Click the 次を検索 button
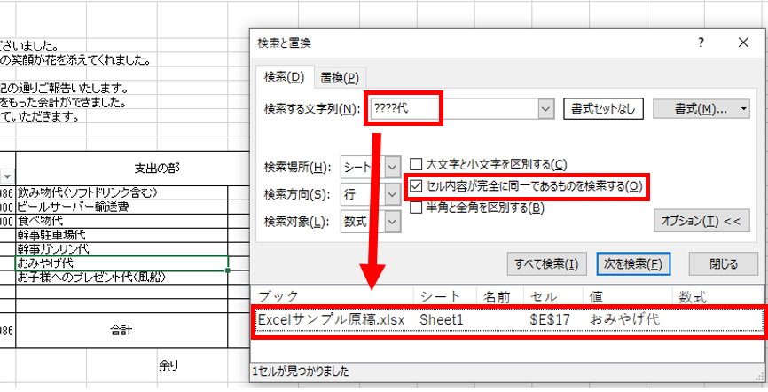 point(633,263)
